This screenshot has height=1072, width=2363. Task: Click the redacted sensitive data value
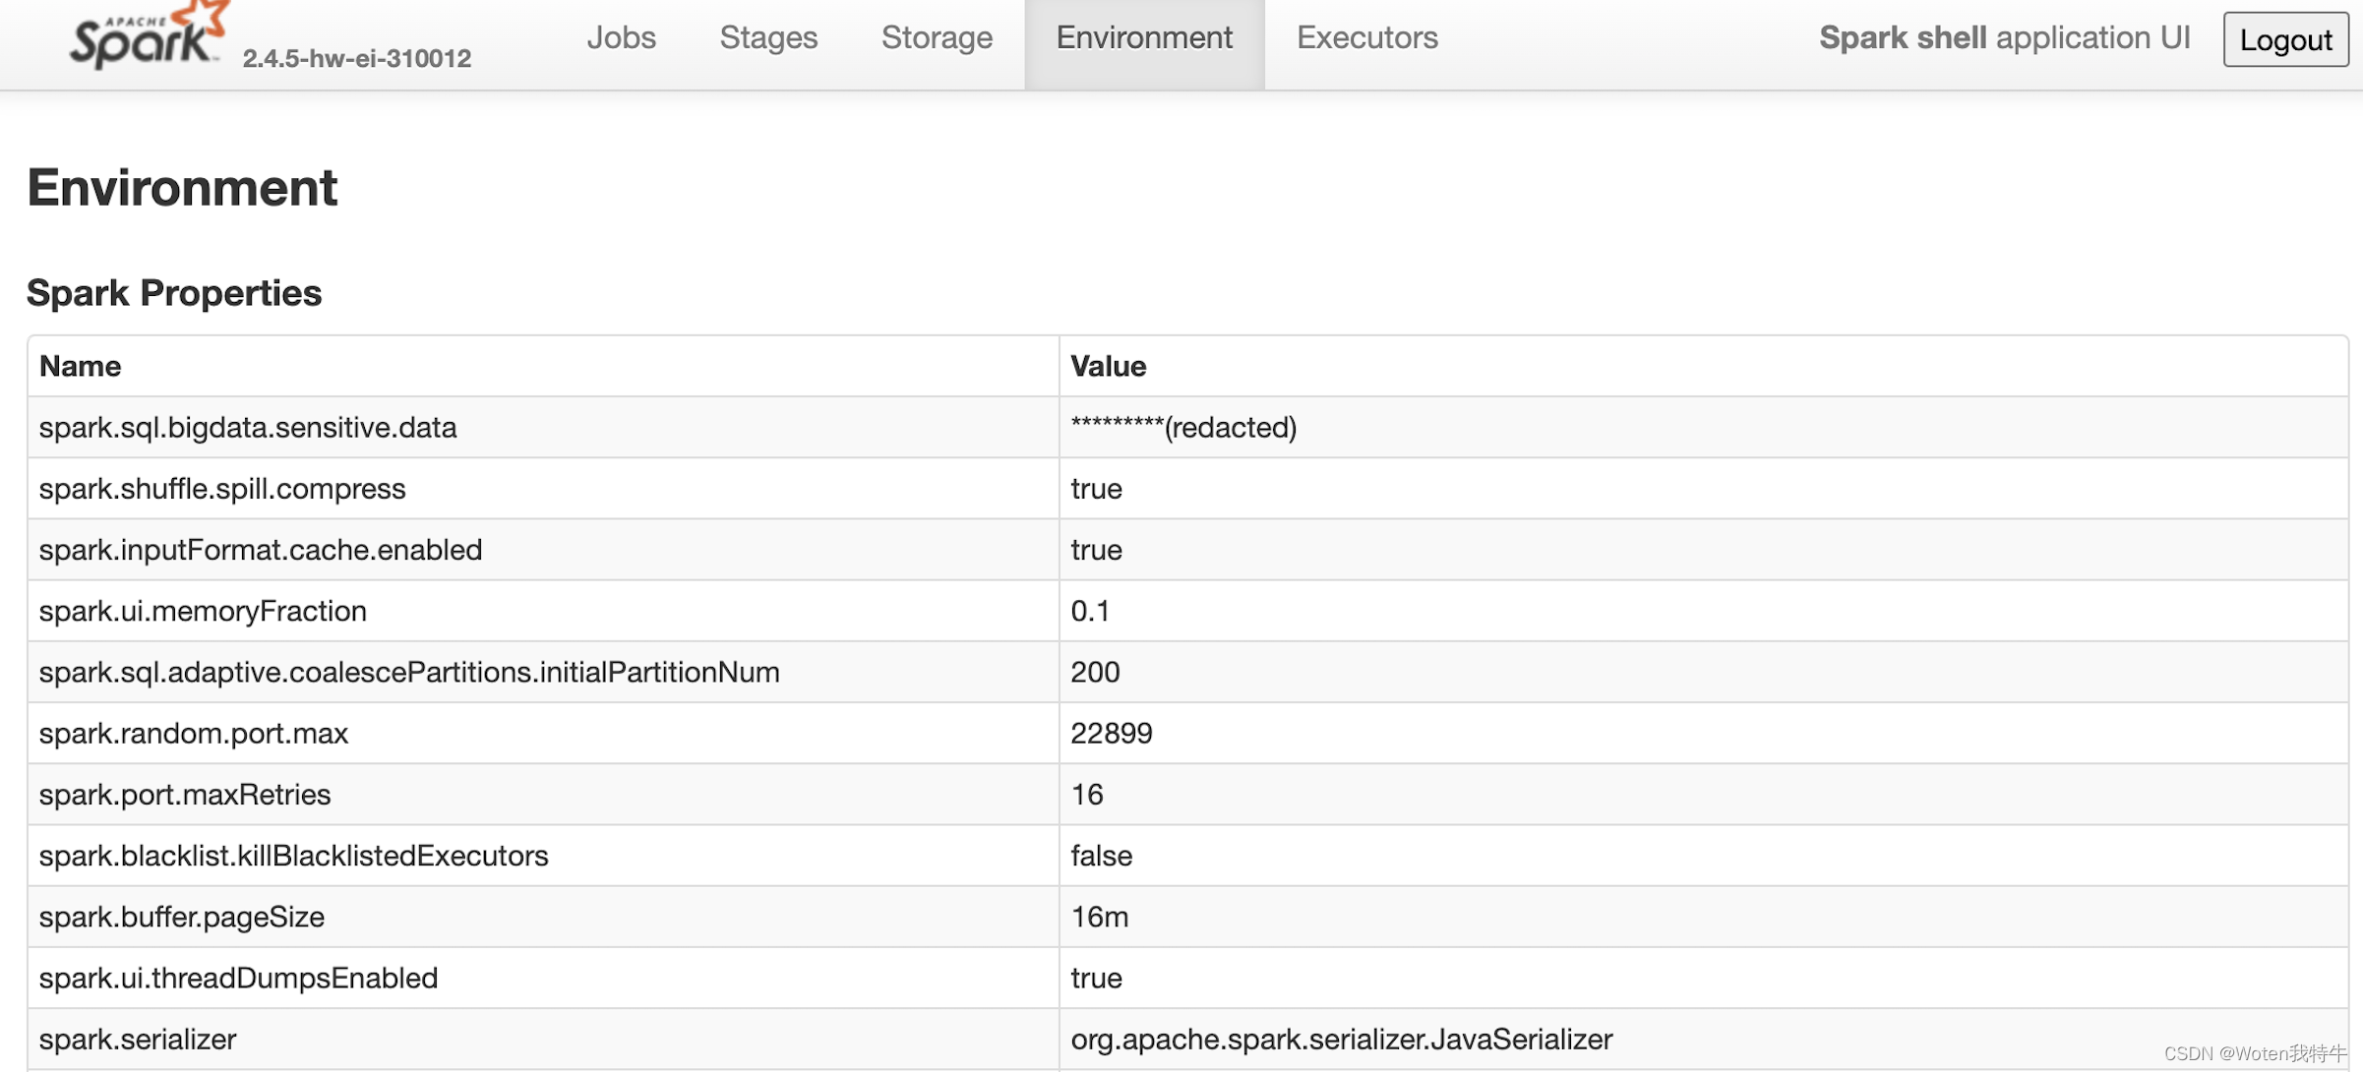1183,427
